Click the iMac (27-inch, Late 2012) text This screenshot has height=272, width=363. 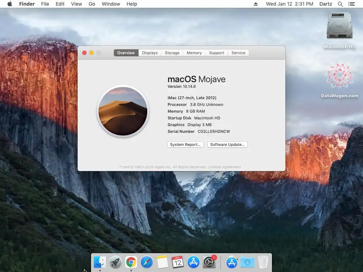pyautogui.click(x=192, y=98)
